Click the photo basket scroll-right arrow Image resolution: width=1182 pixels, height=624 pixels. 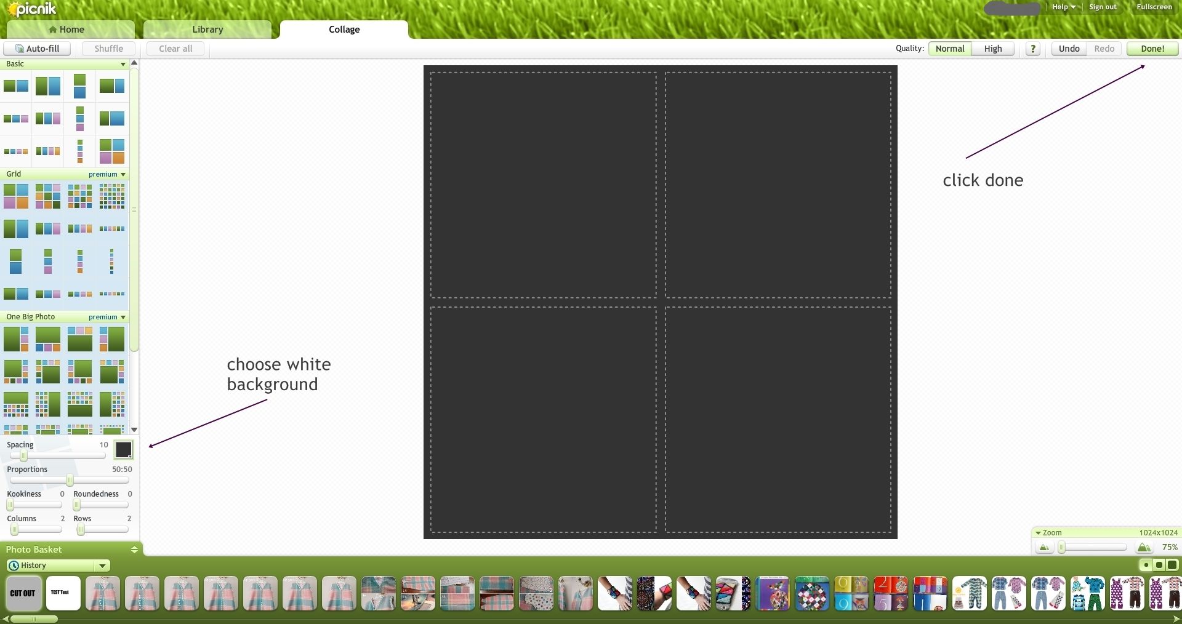[1176, 619]
